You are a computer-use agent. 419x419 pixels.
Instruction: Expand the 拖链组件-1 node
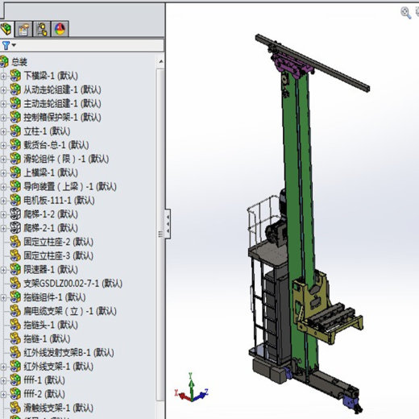[x=3, y=297]
